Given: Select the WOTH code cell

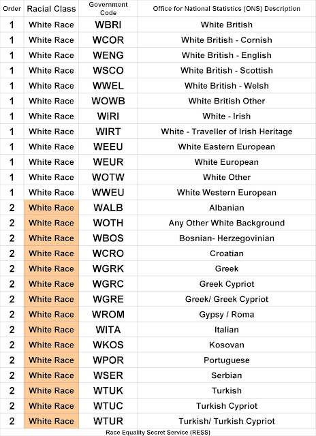Looking at the screenshot, I should tap(108, 223).
